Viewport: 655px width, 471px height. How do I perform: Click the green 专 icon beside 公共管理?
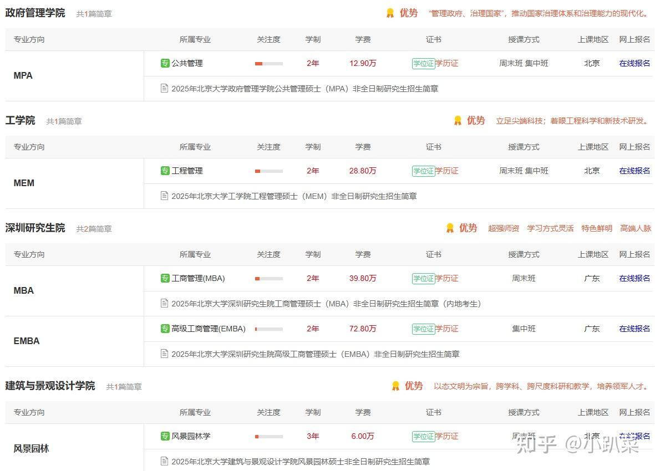click(165, 63)
